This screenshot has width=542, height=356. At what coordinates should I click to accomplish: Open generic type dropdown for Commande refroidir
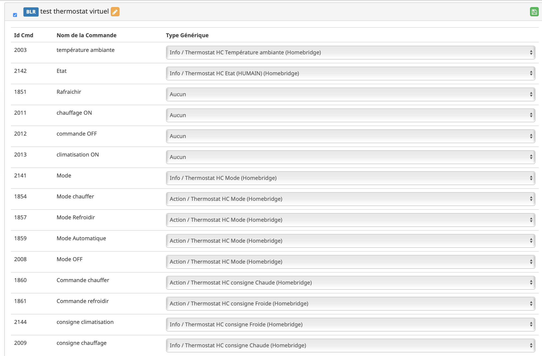[350, 304]
